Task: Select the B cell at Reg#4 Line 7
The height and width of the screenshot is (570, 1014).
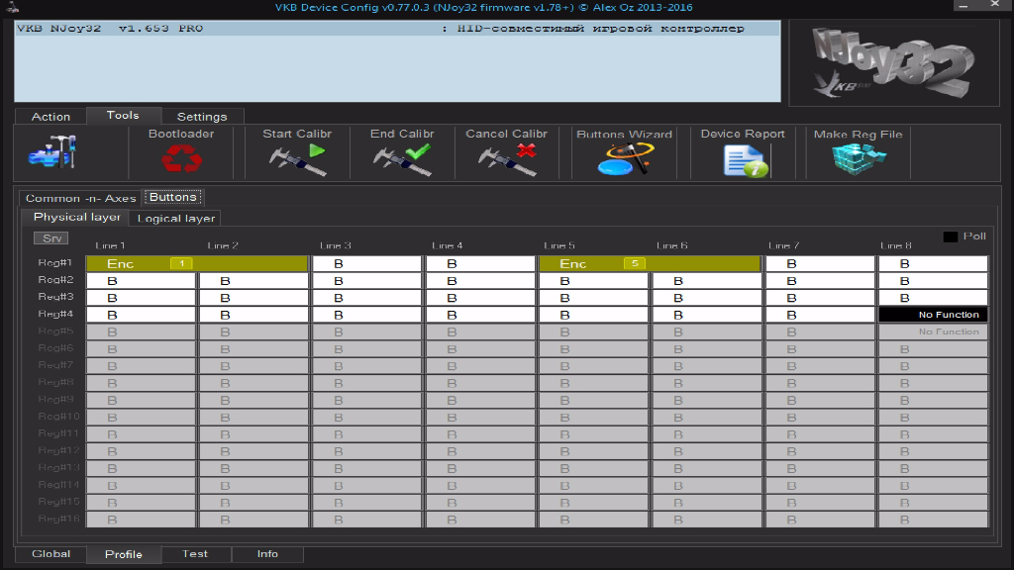Action: (820, 315)
